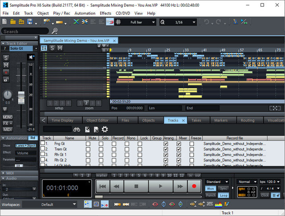Click the Punch button
Image resolution: width=285 pixels, height=216 pixels.
pos(211,195)
